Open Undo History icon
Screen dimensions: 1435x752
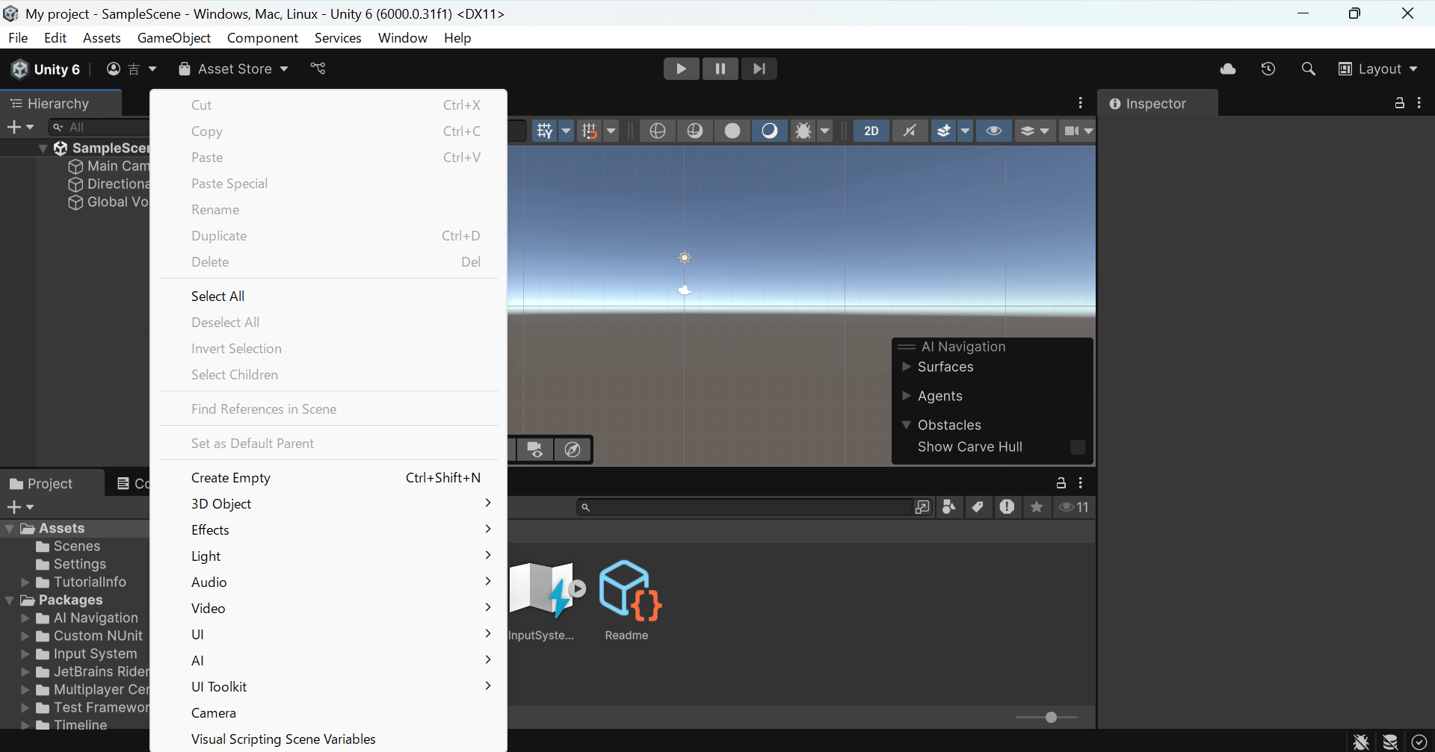[x=1268, y=69]
